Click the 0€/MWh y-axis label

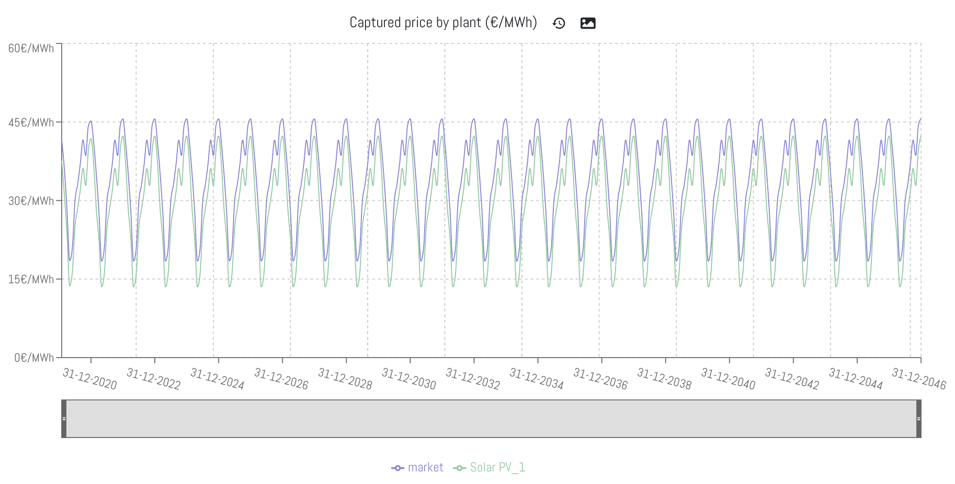34,358
